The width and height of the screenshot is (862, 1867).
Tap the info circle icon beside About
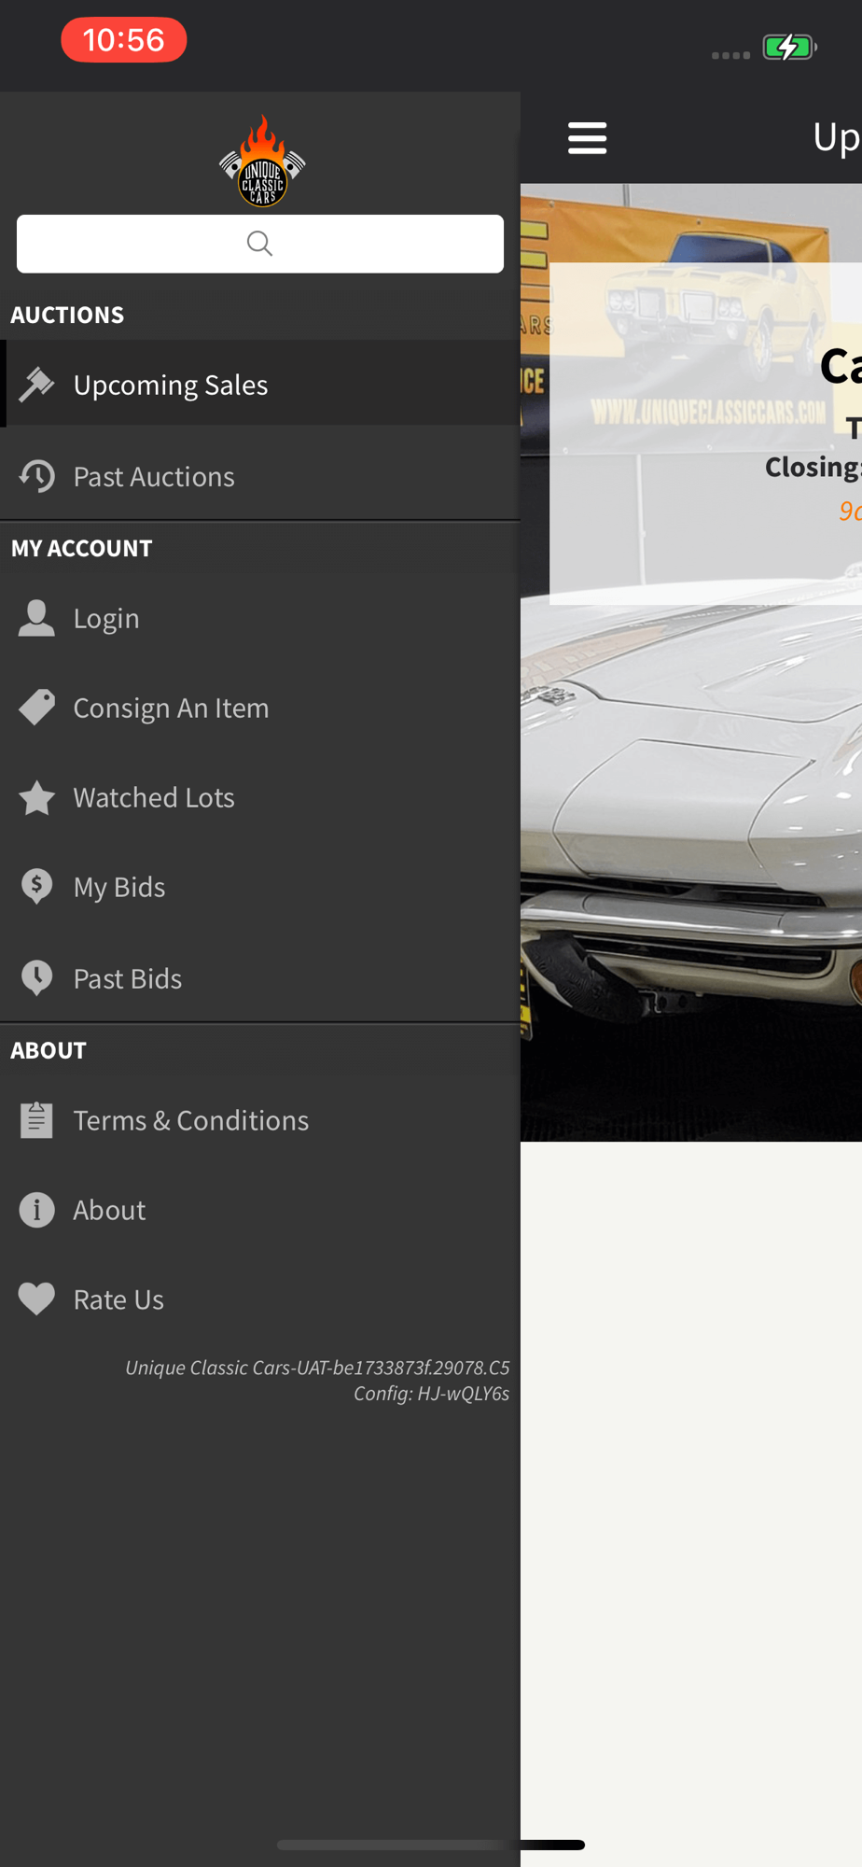[x=36, y=1210]
